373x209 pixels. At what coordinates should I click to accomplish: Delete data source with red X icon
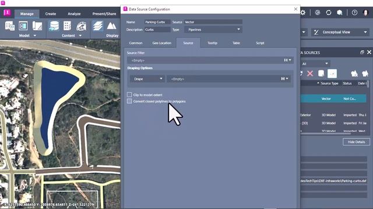pyautogui.click(x=310, y=74)
